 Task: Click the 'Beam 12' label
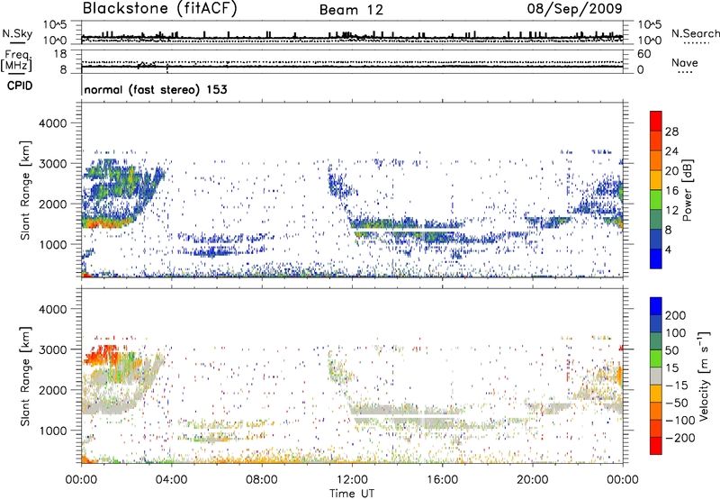[x=351, y=10]
